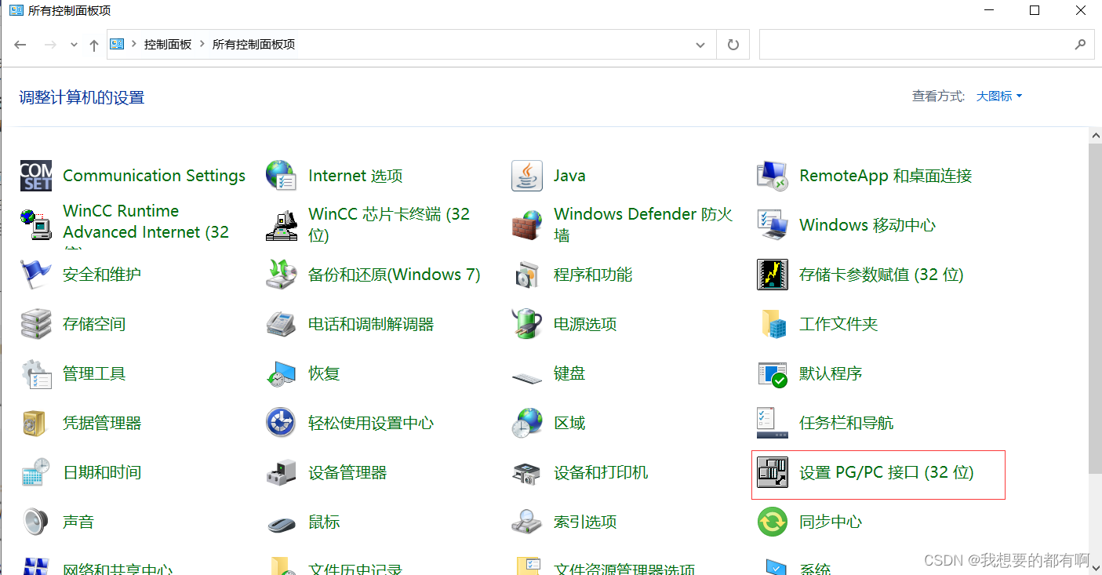The width and height of the screenshot is (1102, 575).
Task: Open the 设备管理器 icon
Action: tap(281, 472)
